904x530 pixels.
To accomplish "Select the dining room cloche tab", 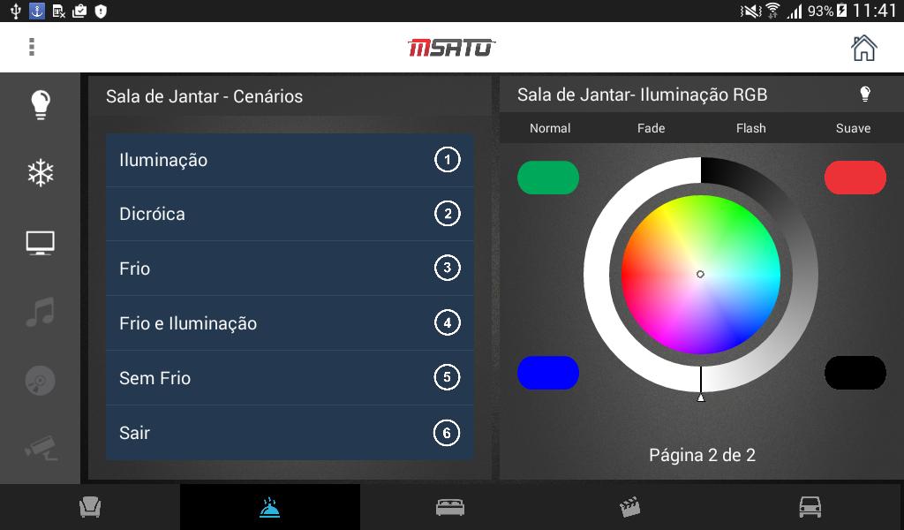I will pos(269,507).
